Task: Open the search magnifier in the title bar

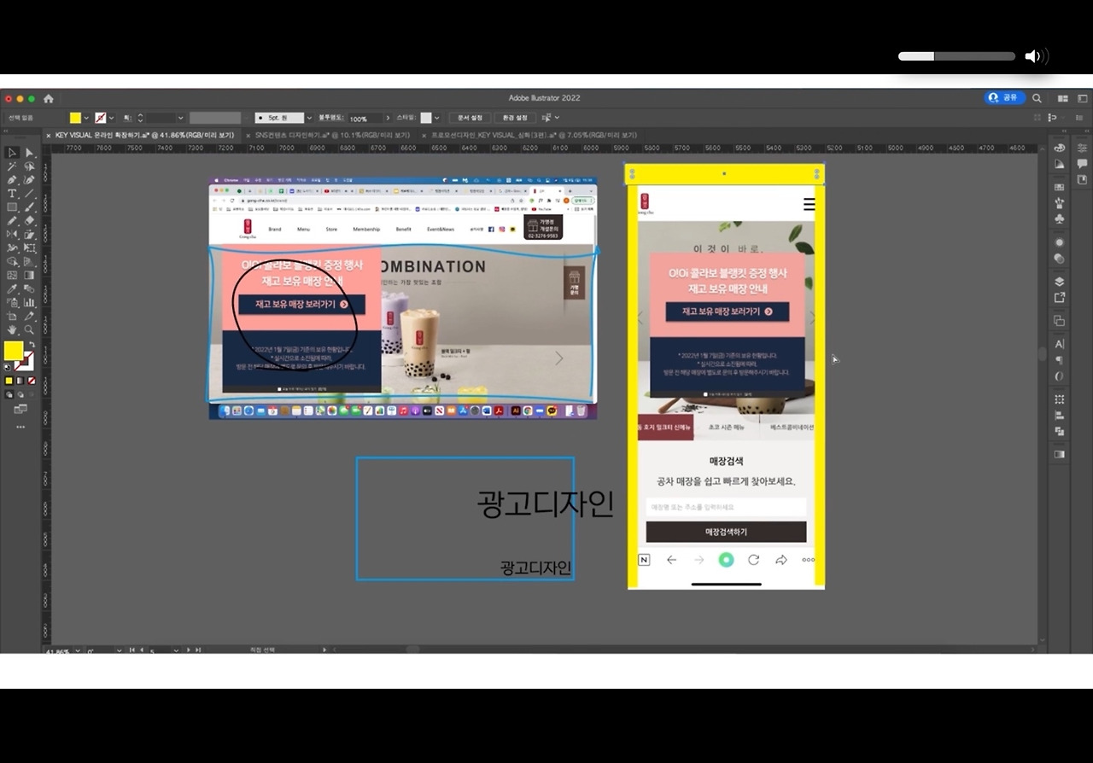Action: pos(1037,98)
